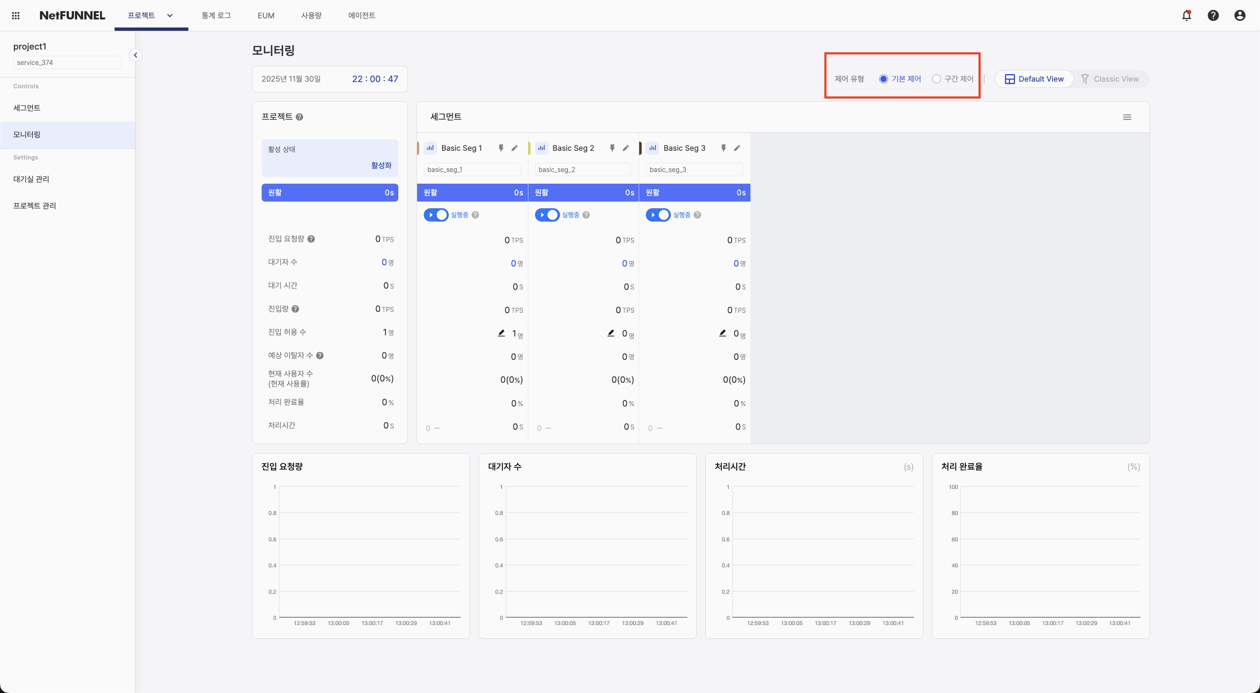Collapse the project sidebar with chevron arrow
This screenshot has width=1260, height=693.
coord(135,54)
